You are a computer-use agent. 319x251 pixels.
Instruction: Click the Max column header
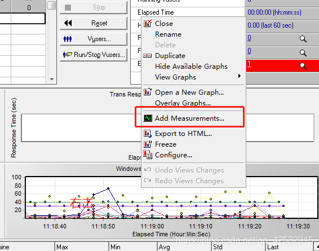pyautogui.click(x=82, y=246)
